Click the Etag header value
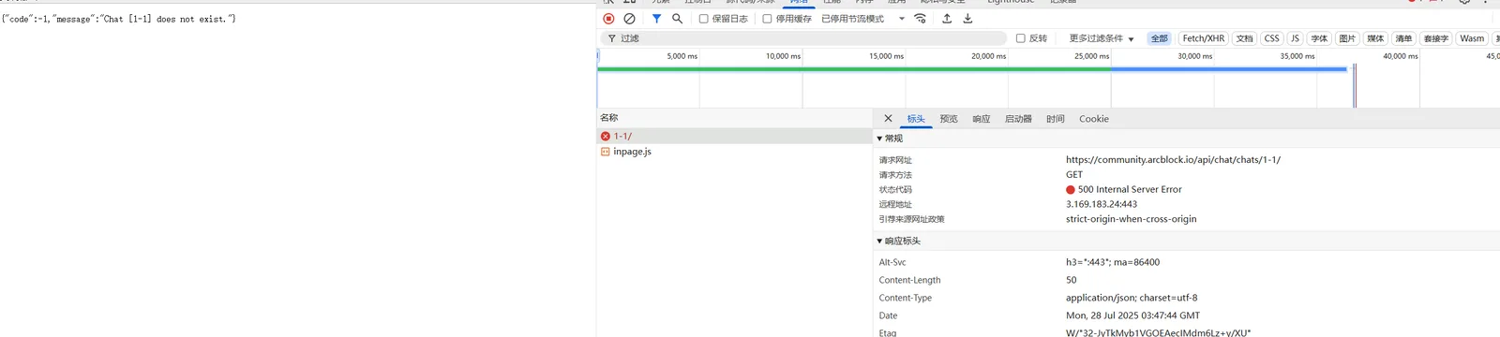This screenshot has height=337, width=1500. [x=1158, y=332]
